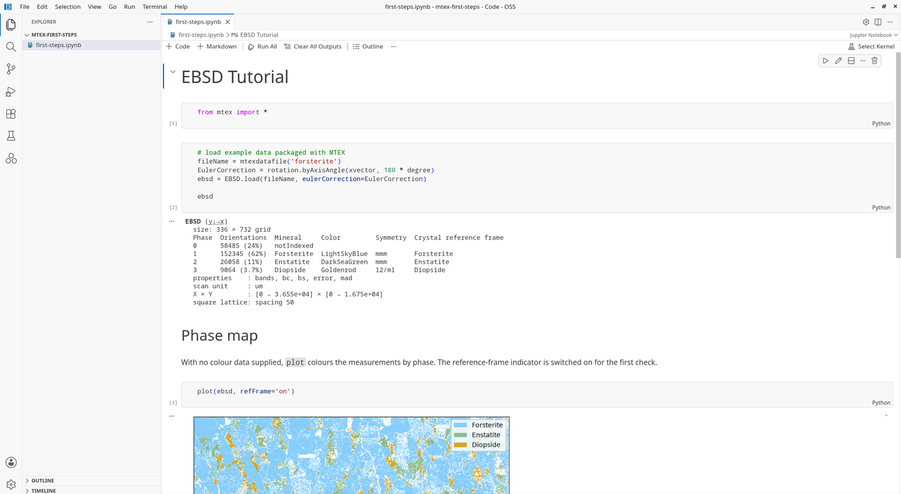This screenshot has height=494, width=901.
Task: Open output actions ellipsis for phase map
Action: tap(172, 416)
